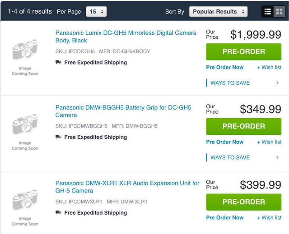Click Pre Order Now link for XLR1 unit
This screenshot has height=234, width=289.
(225, 218)
